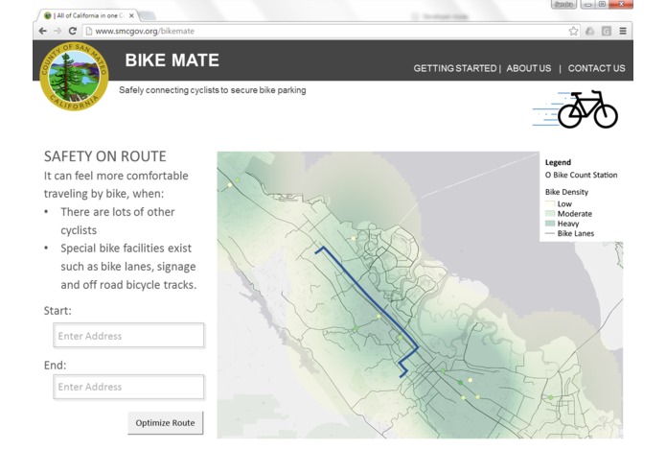The image size is (666, 474).
Task: Click the cloud extension icon in toolbar
Action: 590,31
